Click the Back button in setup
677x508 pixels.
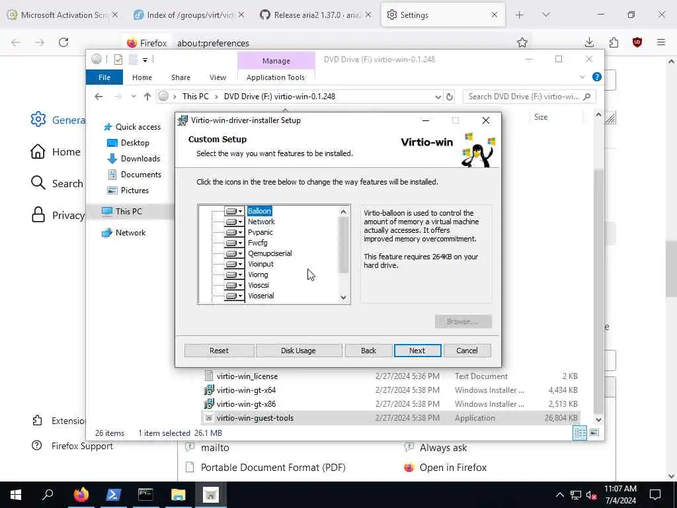(x=368, y=351)
